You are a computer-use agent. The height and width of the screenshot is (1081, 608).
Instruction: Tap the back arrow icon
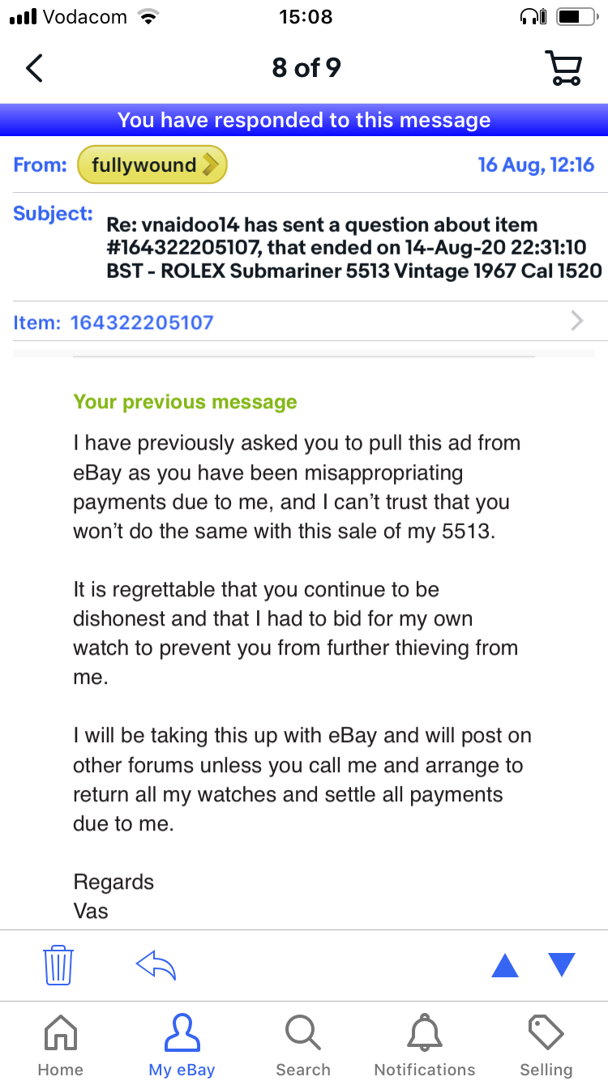pyautogui.click(x=34, y=69)
